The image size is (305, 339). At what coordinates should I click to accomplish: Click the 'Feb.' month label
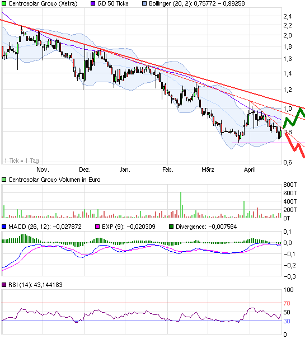coord(168,170)
